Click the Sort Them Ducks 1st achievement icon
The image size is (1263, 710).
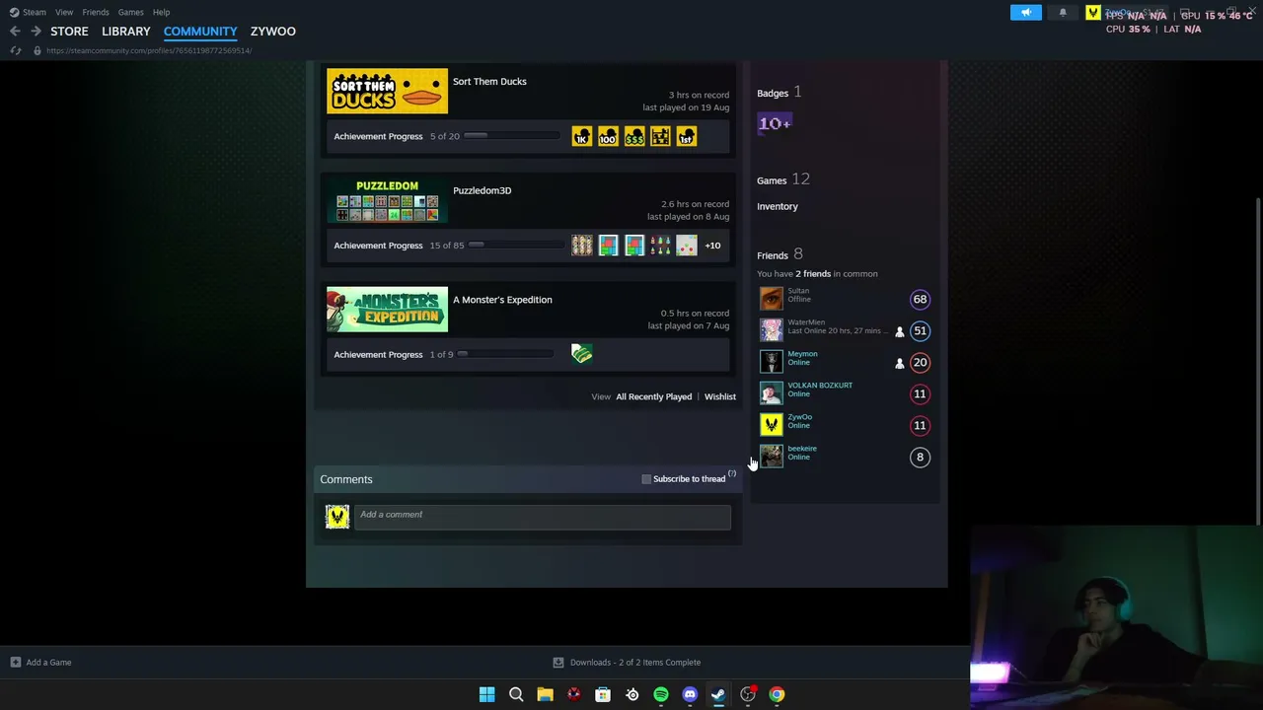pyautogui.click(x=687, y=137)
